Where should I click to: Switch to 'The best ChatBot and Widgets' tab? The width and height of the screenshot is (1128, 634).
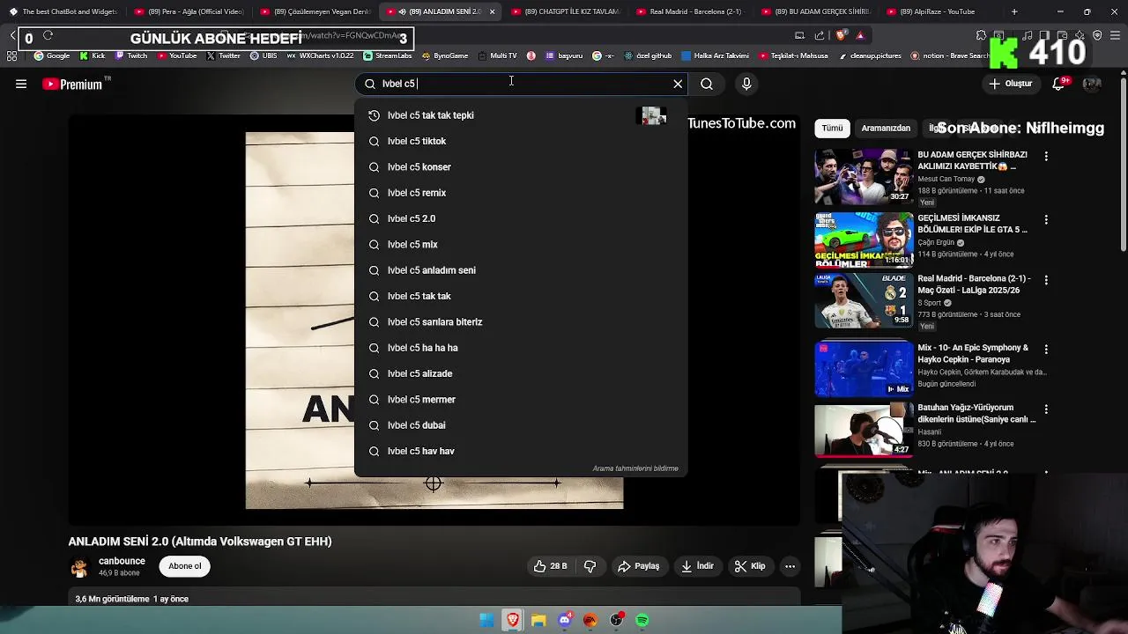click(63, 11)
